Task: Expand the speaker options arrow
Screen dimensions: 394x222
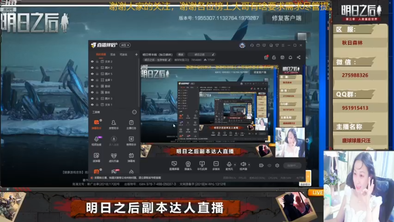Action: click(x=249, y=165)
